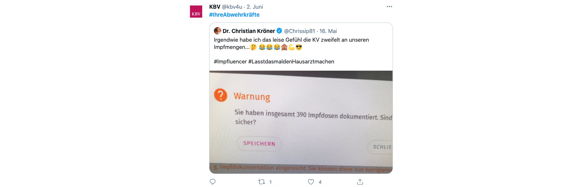Viewport: 581px width, 187px height.
Task: Retweet this post using the retweet icon
Action: click(261, 182)
